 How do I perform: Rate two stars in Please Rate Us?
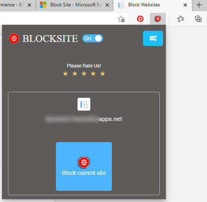pyautogui.click(x=75, y=73)
